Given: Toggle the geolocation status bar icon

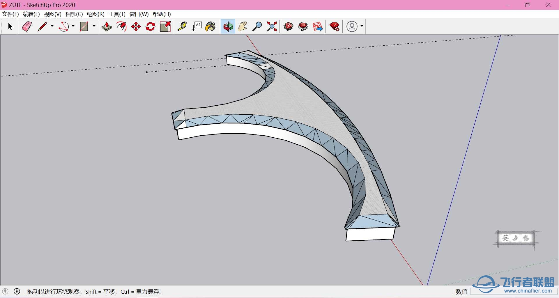Looking at the screenshot, I should click(x=5, y=291).
